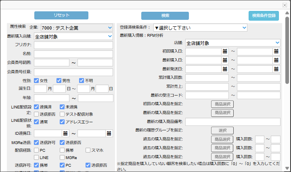Open calendar for ID連携日 end date
Screen dimensions: 291x172
click(109, 133)
